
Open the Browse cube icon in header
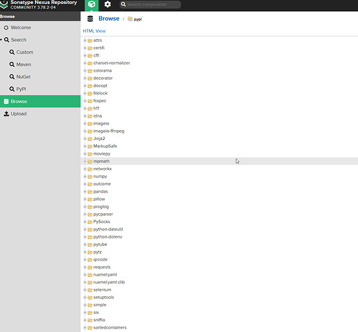tap(92, 5)
